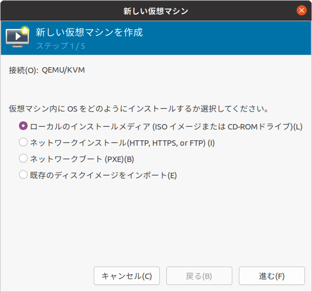The image size is (312, 292).
Task: Click the new virtual machine monitor icon
Action: pos(17,37)
